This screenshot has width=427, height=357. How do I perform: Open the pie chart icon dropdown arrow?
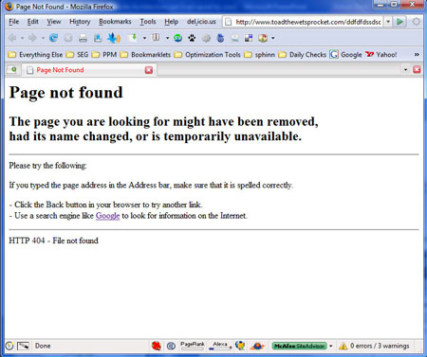coord(272,39)
